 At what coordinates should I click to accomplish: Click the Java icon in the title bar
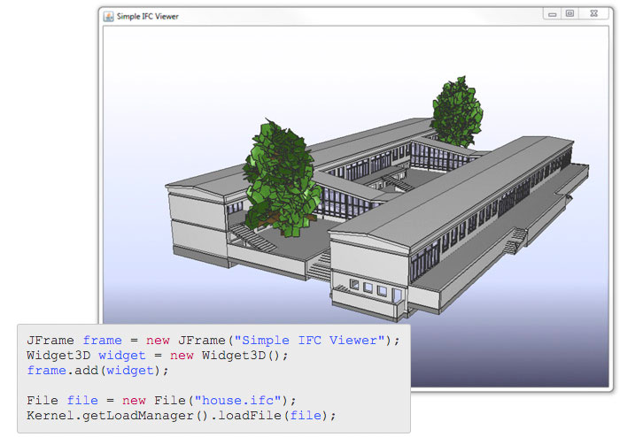click(x=108, y=17)
